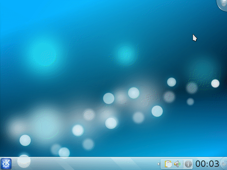Viewport: 227px width, 170px height.
Task: Toggle the Plasma desktop cashew menu
Action: (x=222, y=4)
